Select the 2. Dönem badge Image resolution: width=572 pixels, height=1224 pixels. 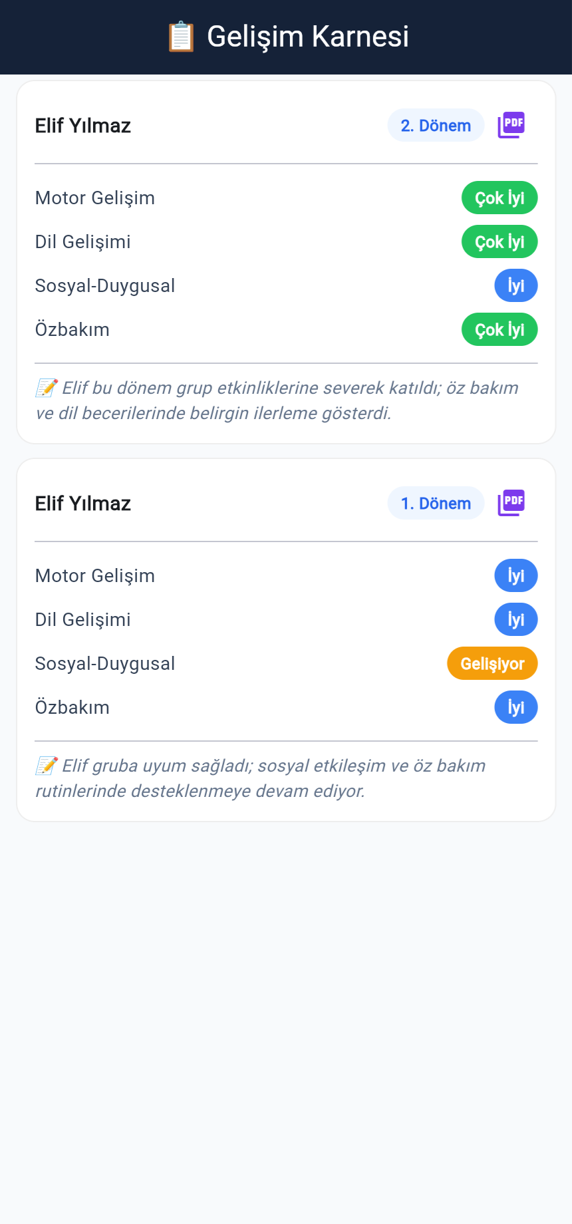coord(436,125)
